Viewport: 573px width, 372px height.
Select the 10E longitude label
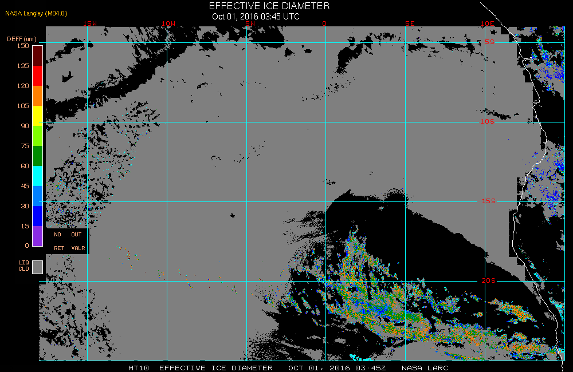click(x=488, y=23)
